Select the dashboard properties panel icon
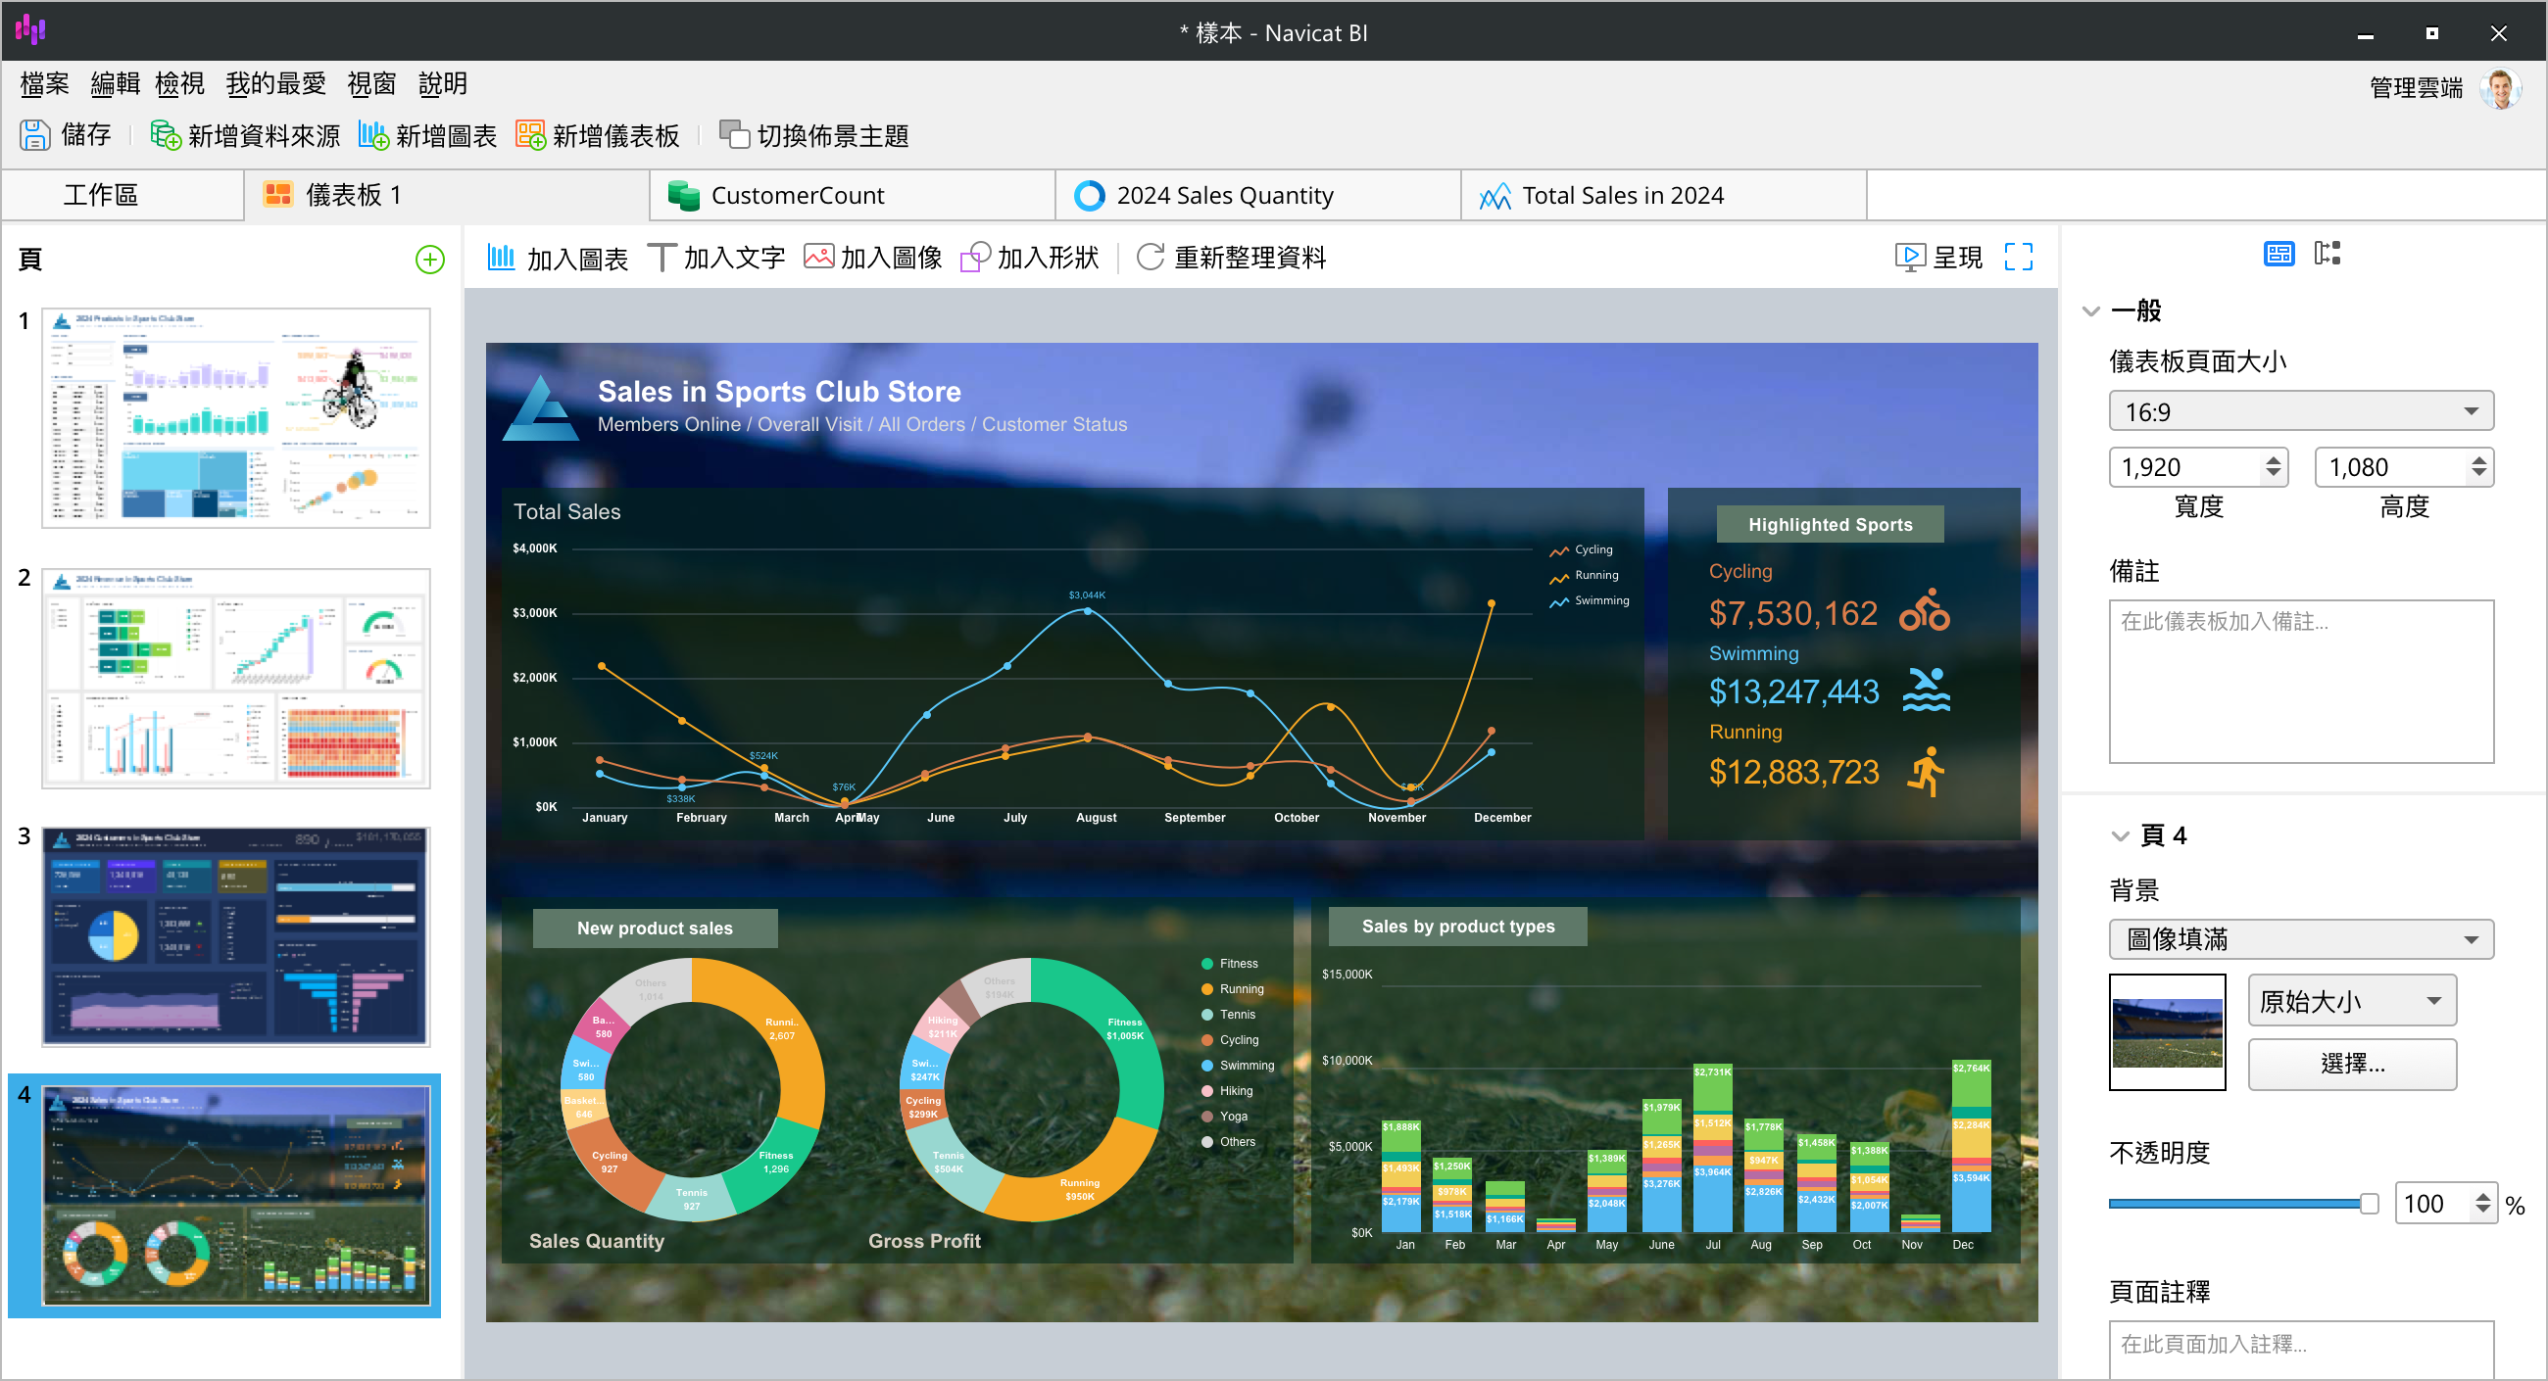The image size is (2548, 1381). click(x=2278, y=254)
